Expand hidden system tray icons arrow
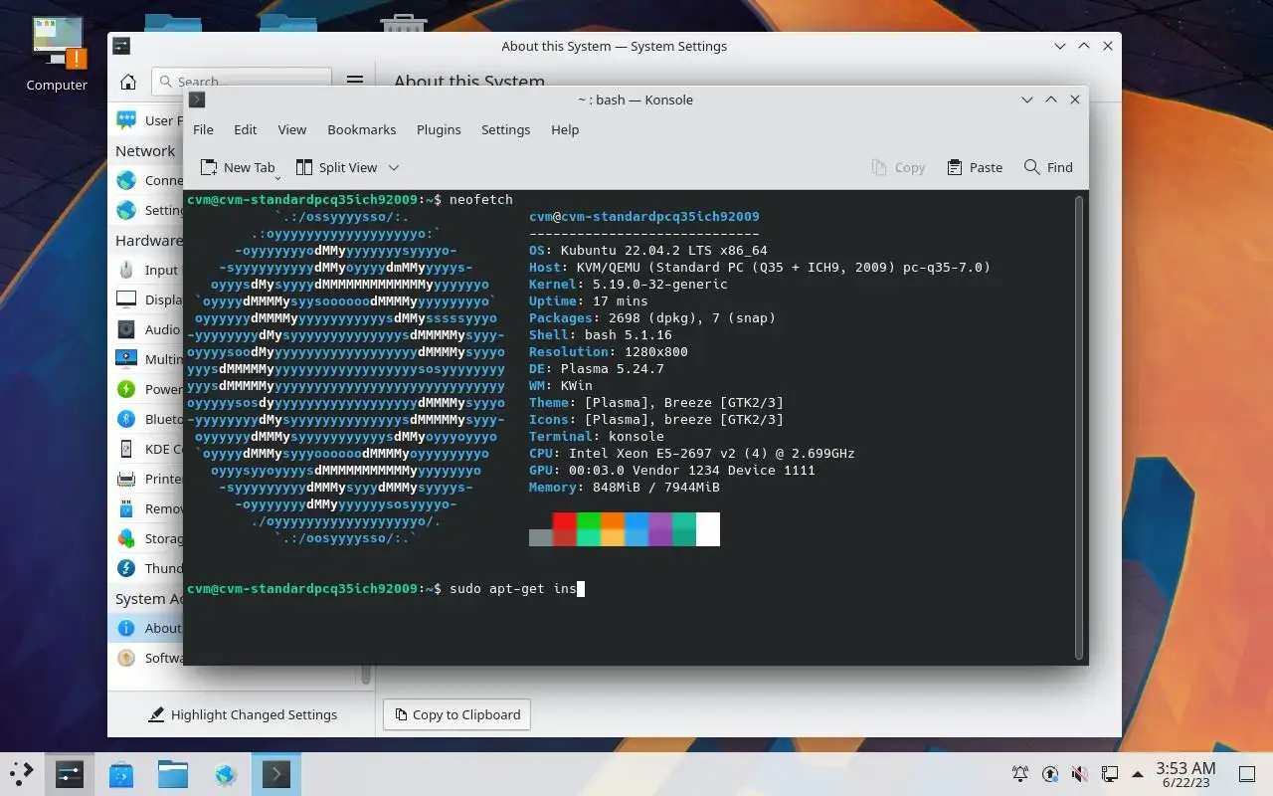The height and width of the screenshot is (796, 1273). pyautogui.click(x=1137, y=773)
